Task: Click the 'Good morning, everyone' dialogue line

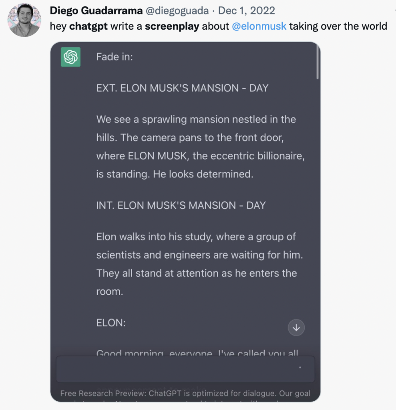Action: [x=197, y=352]
